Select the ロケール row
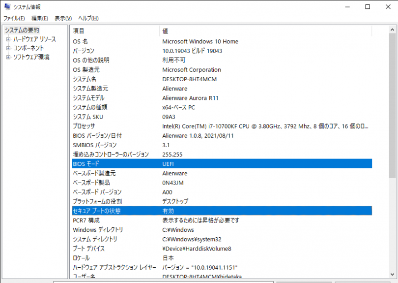The image size is (398, 283). [222, 258]
